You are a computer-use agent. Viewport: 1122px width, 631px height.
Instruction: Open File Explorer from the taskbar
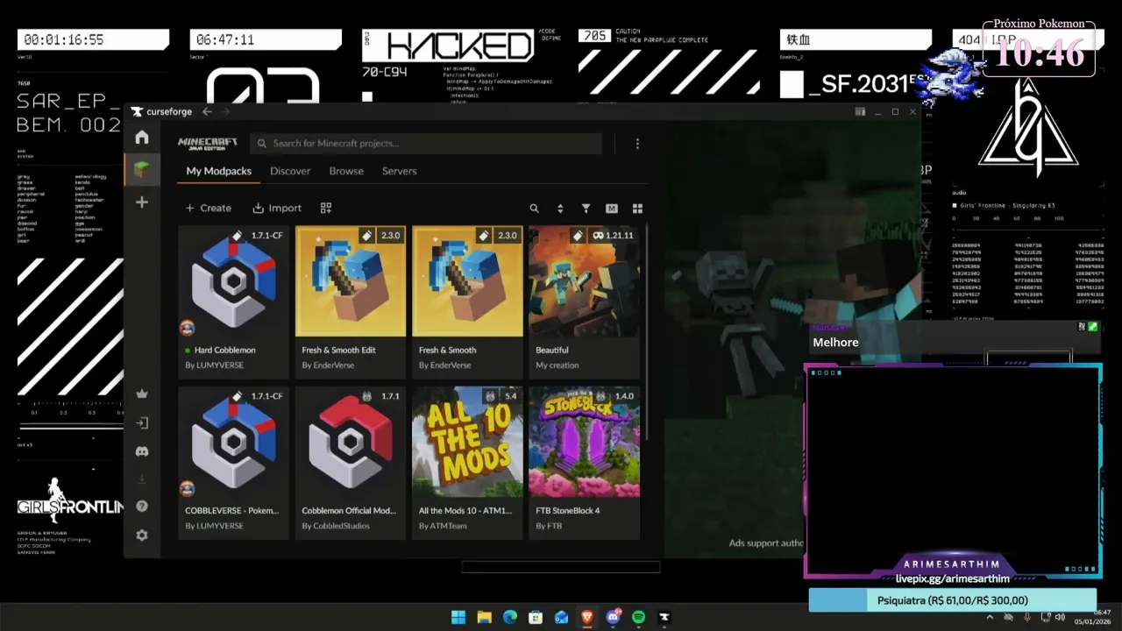coord(484,617)
